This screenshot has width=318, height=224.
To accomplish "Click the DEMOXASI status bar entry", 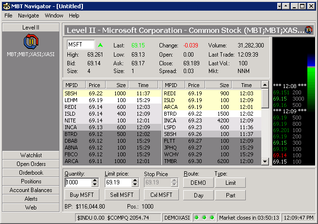I will (x=177, y=218).
